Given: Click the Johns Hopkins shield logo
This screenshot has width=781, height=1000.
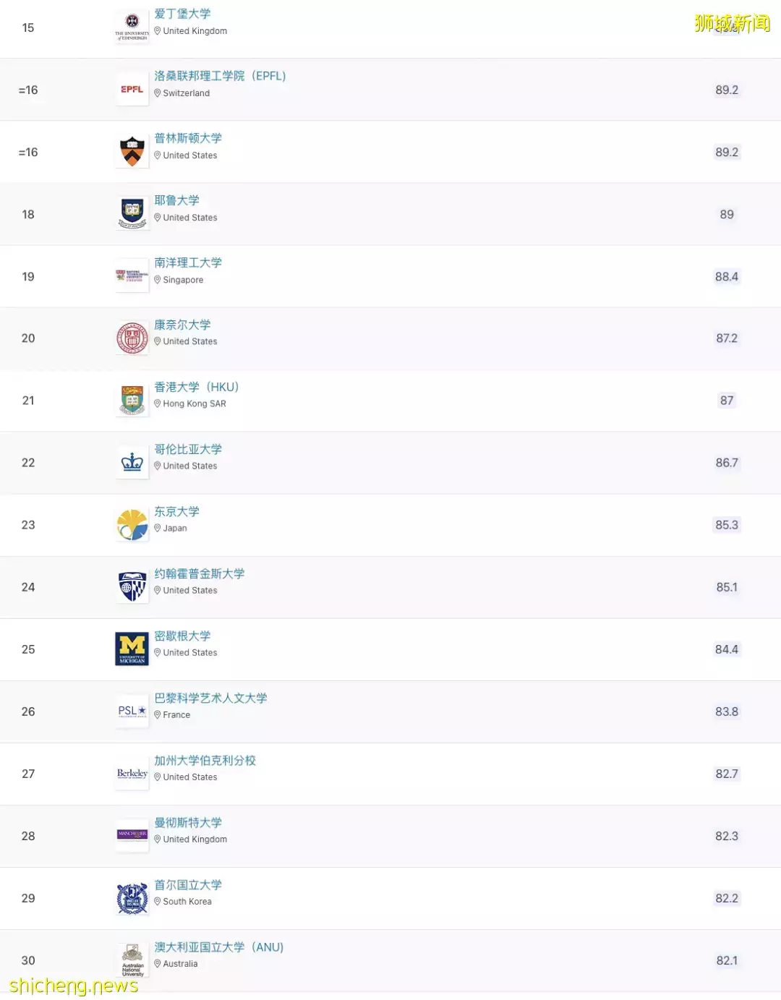Looking at the screenshot, I should point(132,587).
